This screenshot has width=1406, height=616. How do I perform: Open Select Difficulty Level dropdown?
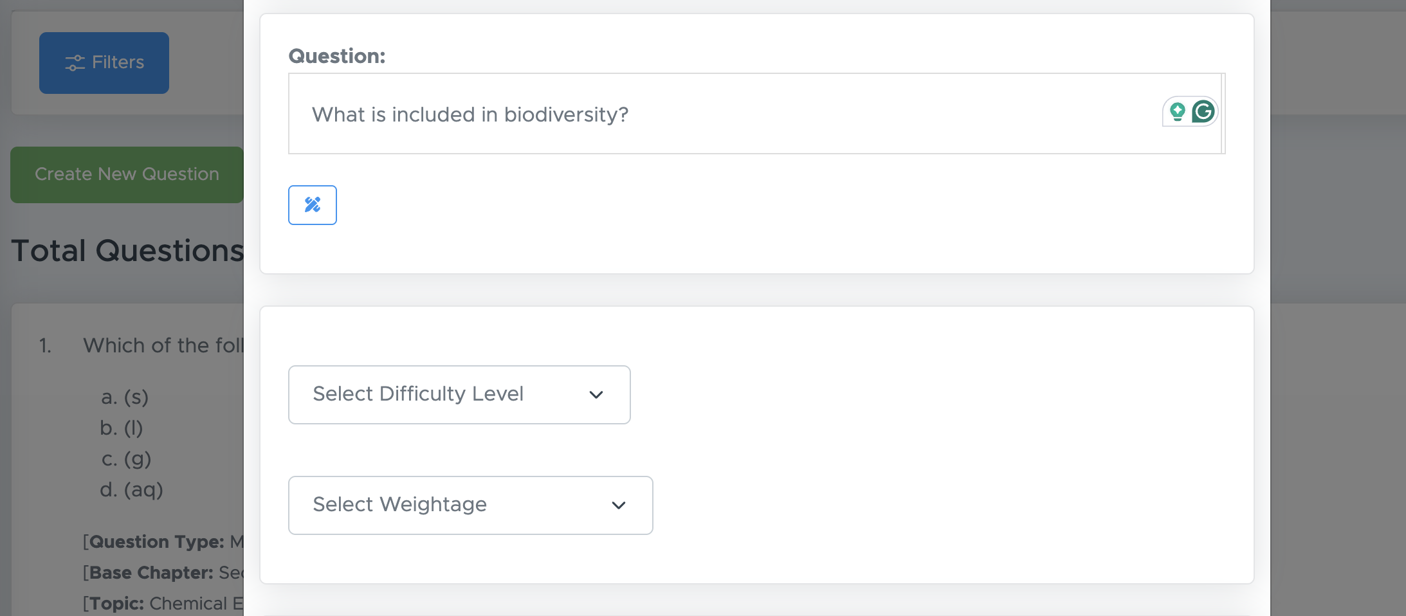pos(459,395)
